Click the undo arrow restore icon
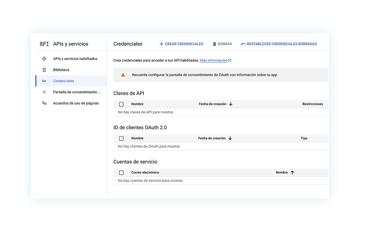The image size is (373, 237). point(243,44)
